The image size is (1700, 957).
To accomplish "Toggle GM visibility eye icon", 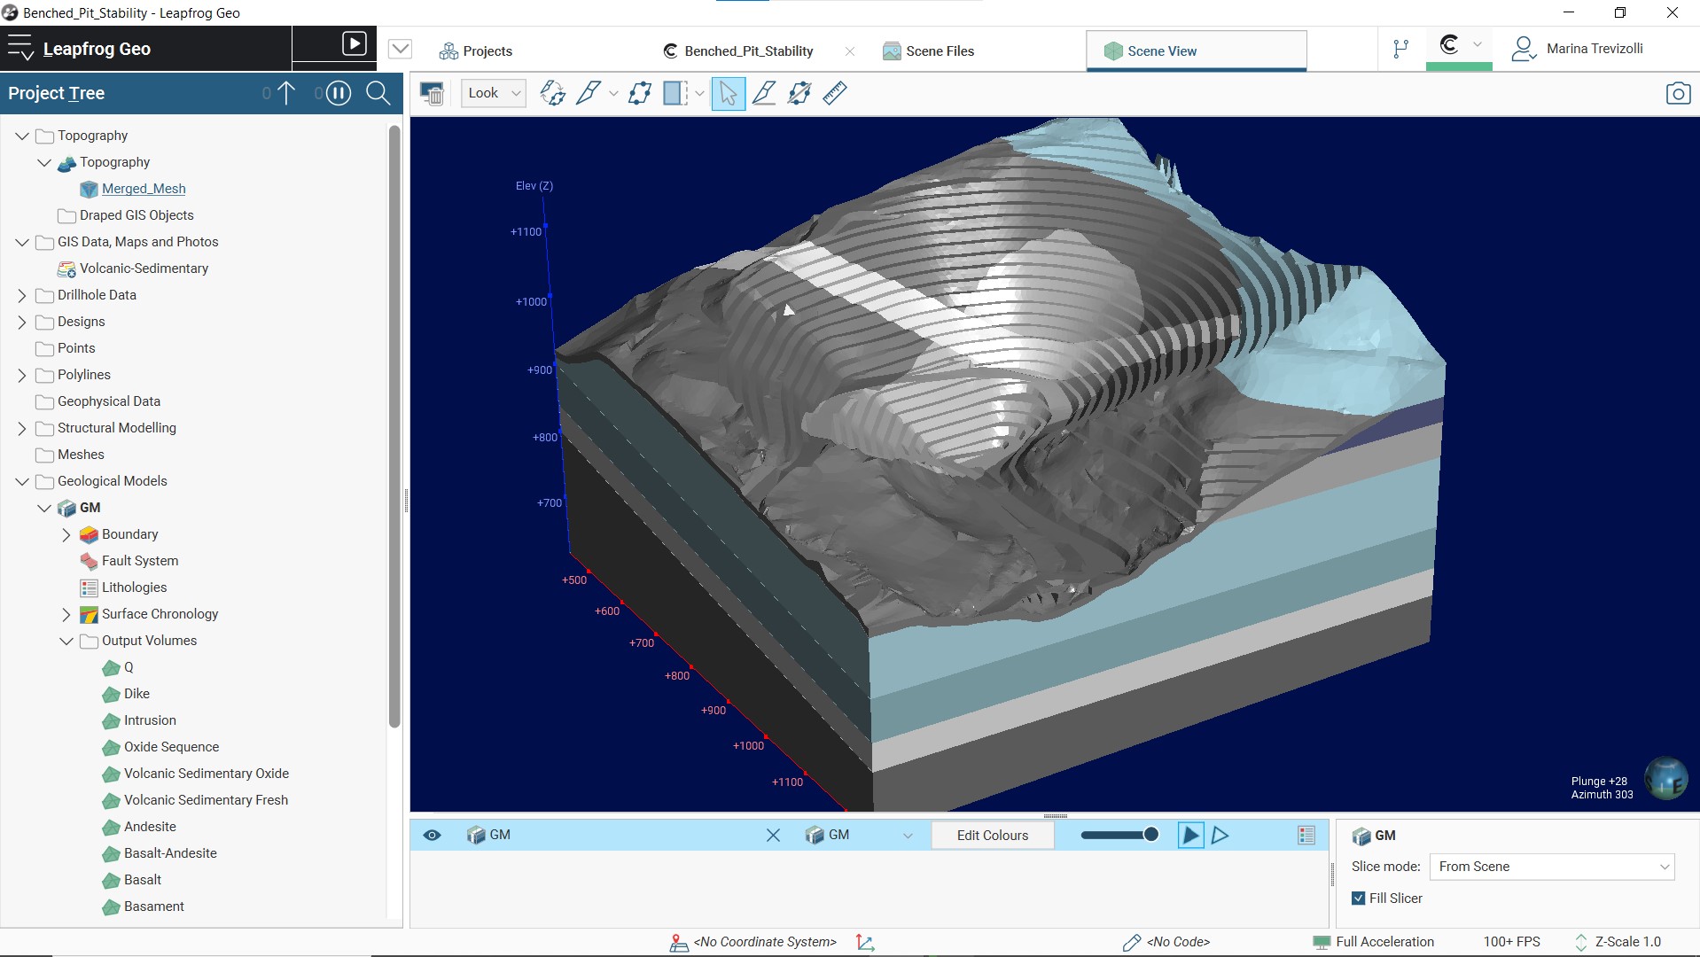I will (432, 835).
